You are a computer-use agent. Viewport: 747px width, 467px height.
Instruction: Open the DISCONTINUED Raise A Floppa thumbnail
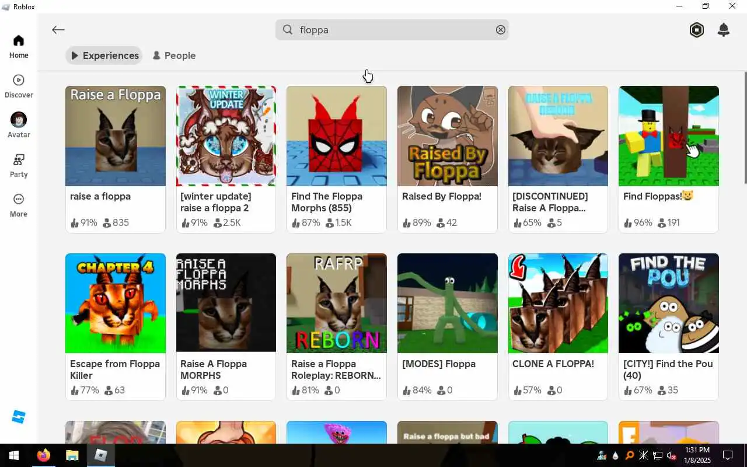(558, 136)
